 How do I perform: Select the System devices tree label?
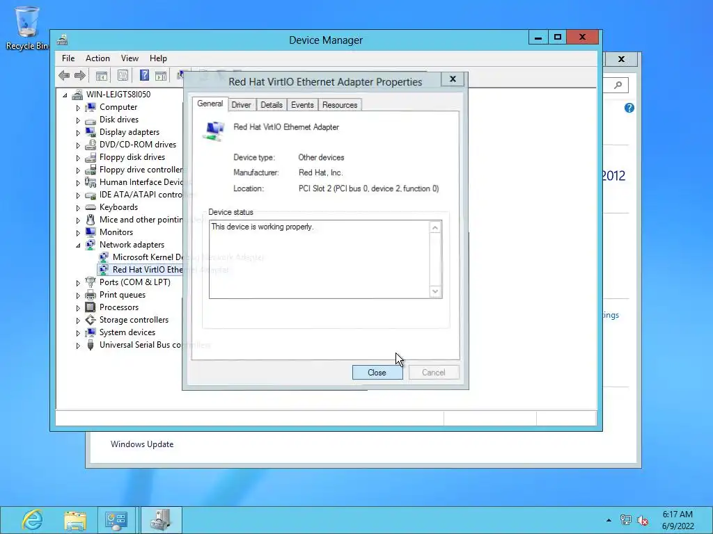coord(127,332)
